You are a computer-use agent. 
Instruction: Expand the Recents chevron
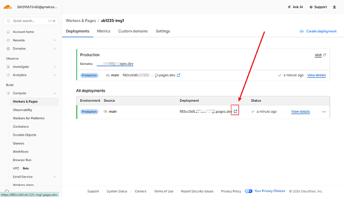pos(55,40)
